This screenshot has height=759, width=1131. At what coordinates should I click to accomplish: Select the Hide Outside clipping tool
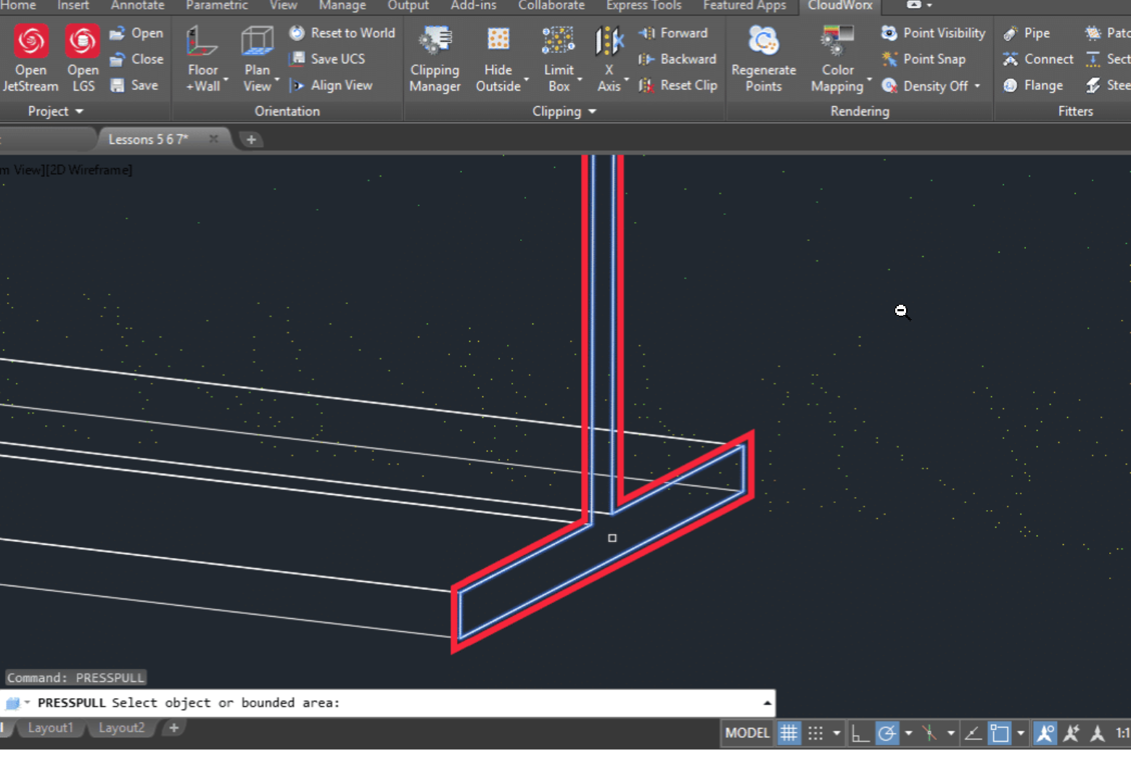coord(498,58)
